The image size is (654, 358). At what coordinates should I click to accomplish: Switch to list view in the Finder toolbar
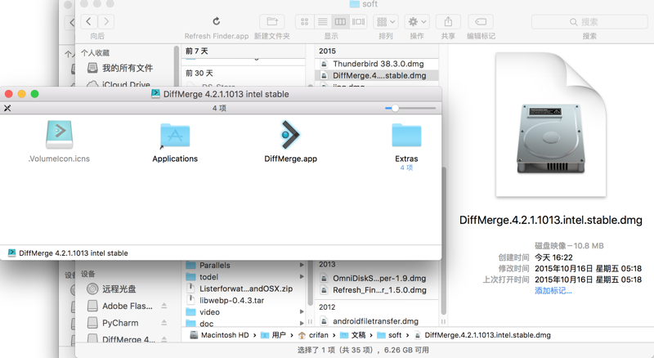[x=322, y=21]
